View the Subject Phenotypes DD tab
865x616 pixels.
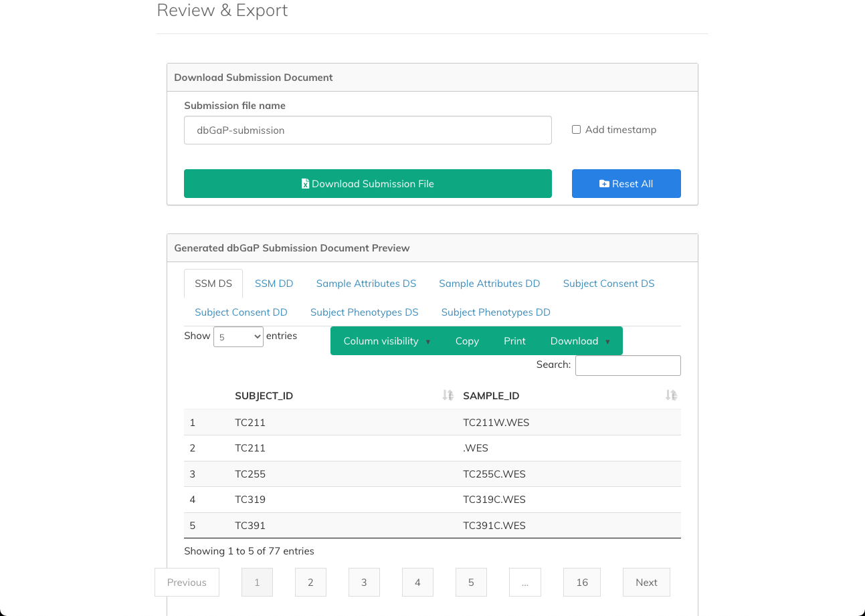(x=496, y=312)
